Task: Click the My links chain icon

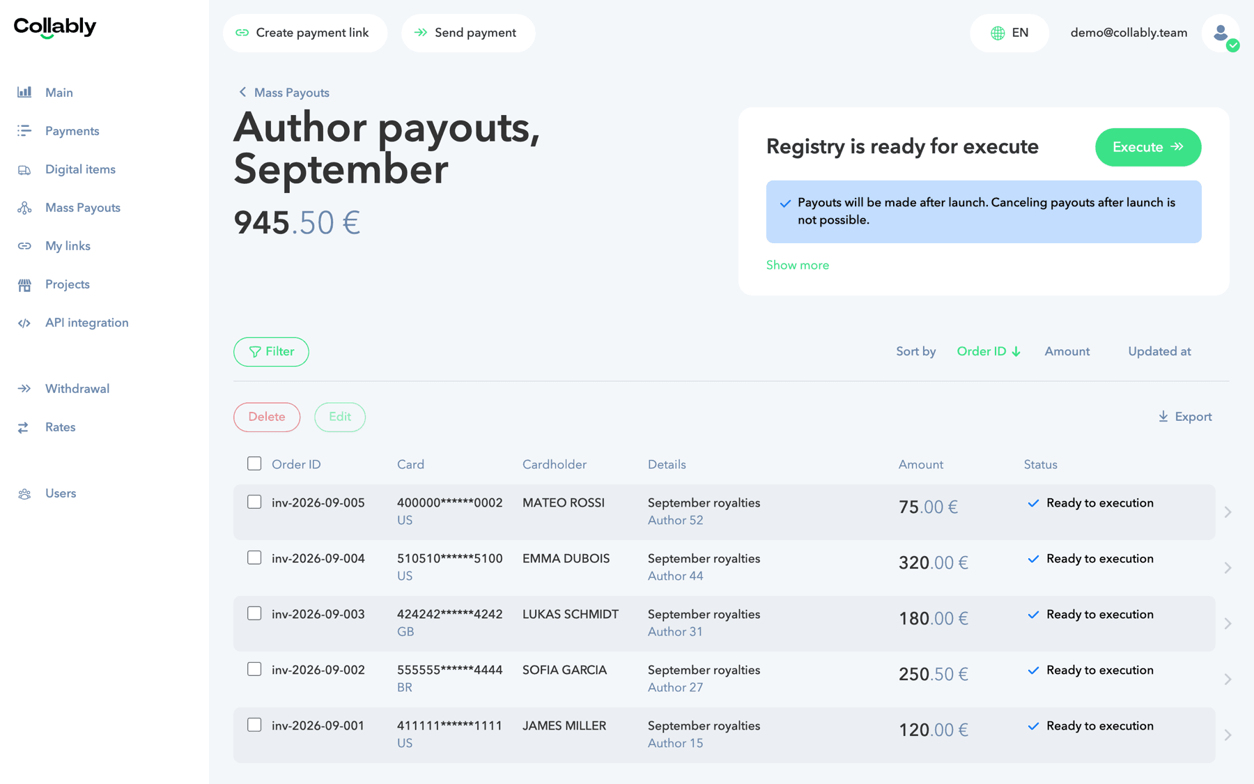Action: coord(24,246)
